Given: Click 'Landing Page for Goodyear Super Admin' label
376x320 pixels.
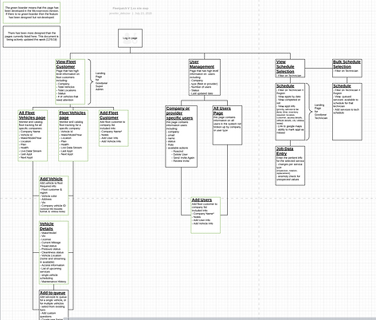Looking at the screenshot, I should click(x=101, y=81).
